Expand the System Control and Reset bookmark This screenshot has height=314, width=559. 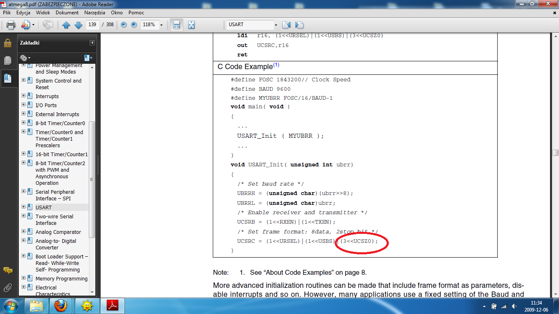point(23,81)
